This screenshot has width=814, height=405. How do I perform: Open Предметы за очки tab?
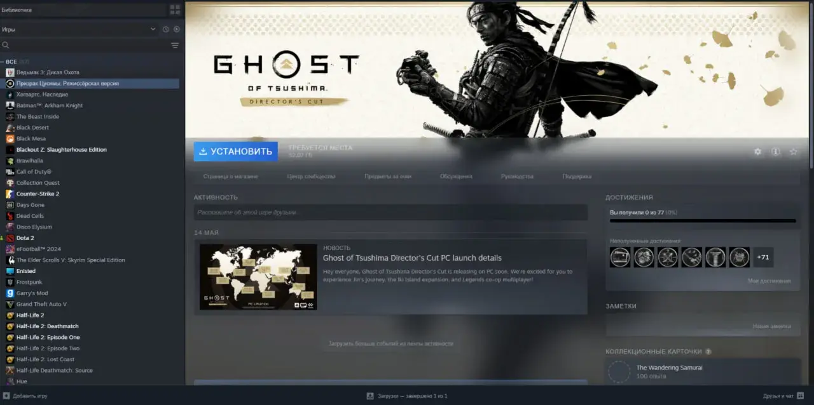(388, 176)
